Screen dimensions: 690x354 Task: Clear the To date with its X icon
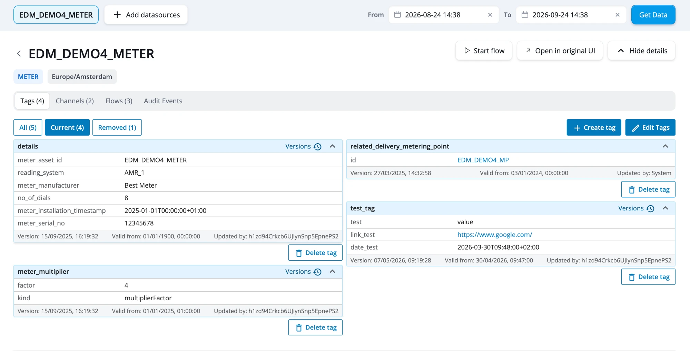(x=618, y=15)
